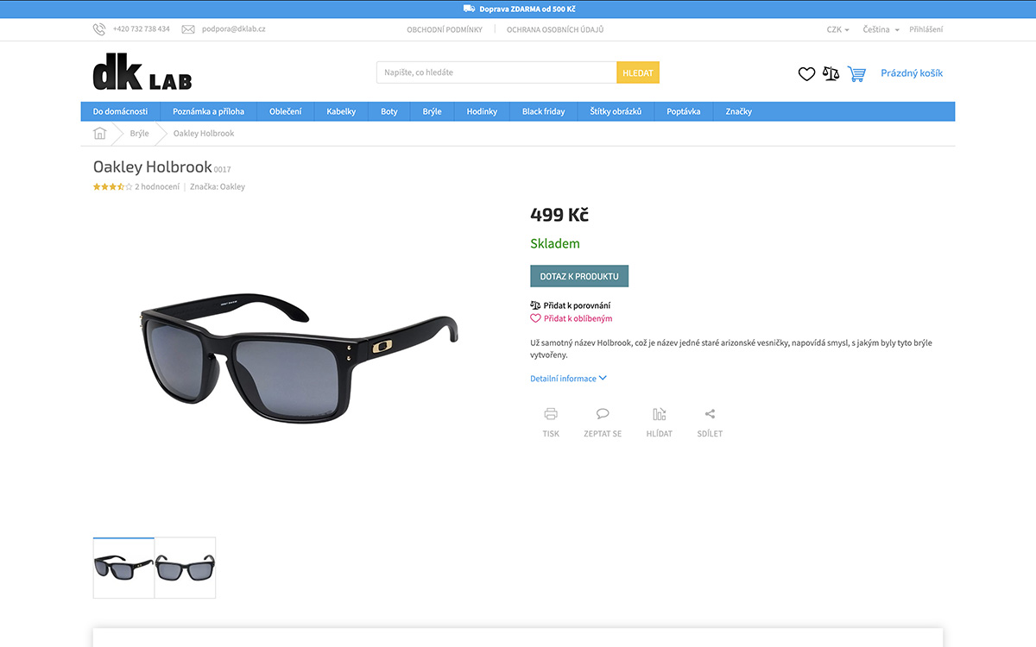Image resolution: width=1036 pixels, height=647 pixels.
Task: Click the Hlídat watch price icon
Action: (x=660, y=414)
